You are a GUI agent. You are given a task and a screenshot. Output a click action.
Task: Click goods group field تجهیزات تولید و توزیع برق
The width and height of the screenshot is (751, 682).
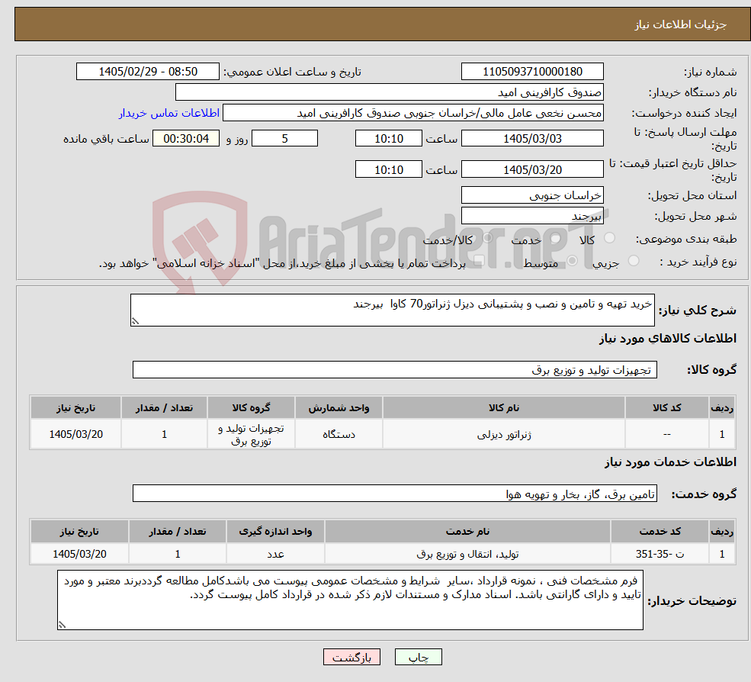pyautogui.click(x=395, y=369)
